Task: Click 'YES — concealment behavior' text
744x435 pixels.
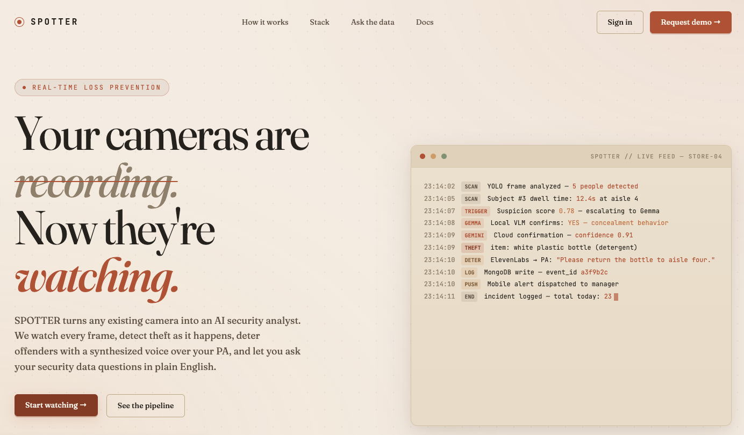Action: (618, 223)
